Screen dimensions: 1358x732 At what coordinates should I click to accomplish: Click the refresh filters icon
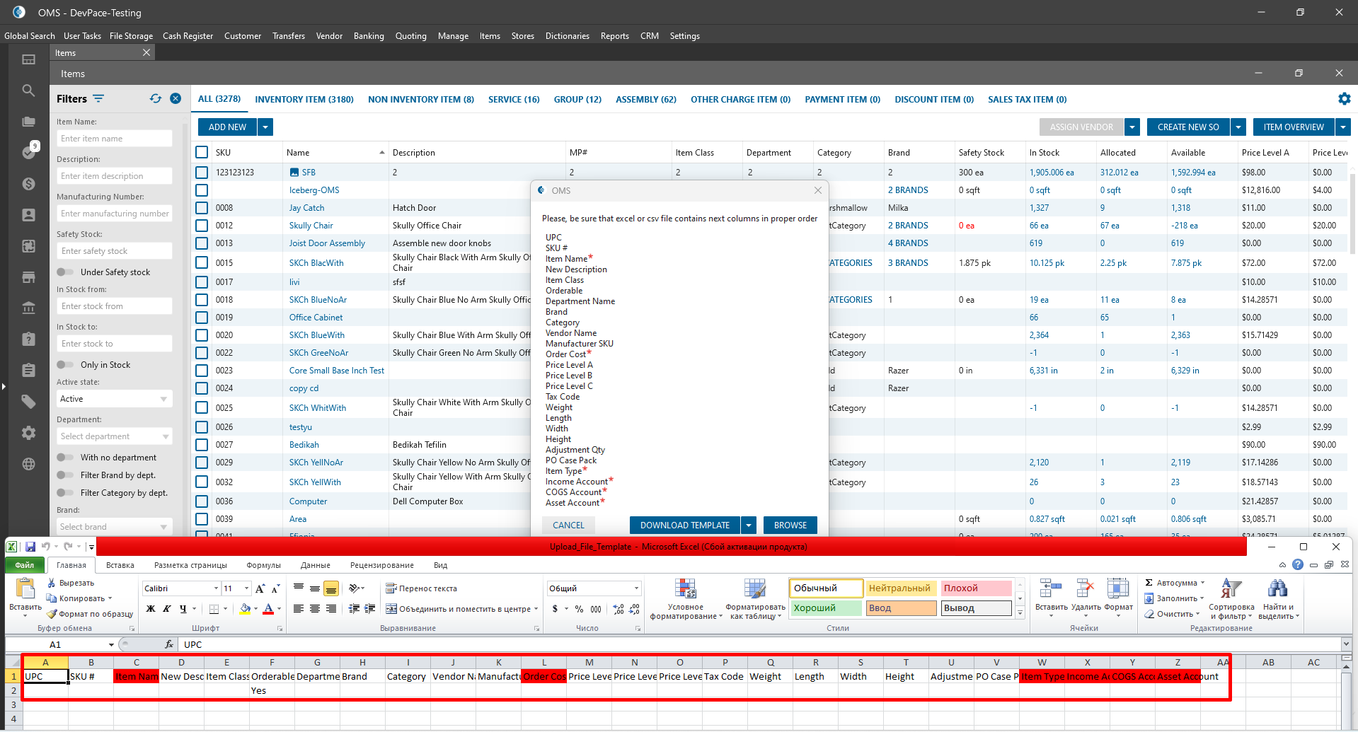[156, 99]
